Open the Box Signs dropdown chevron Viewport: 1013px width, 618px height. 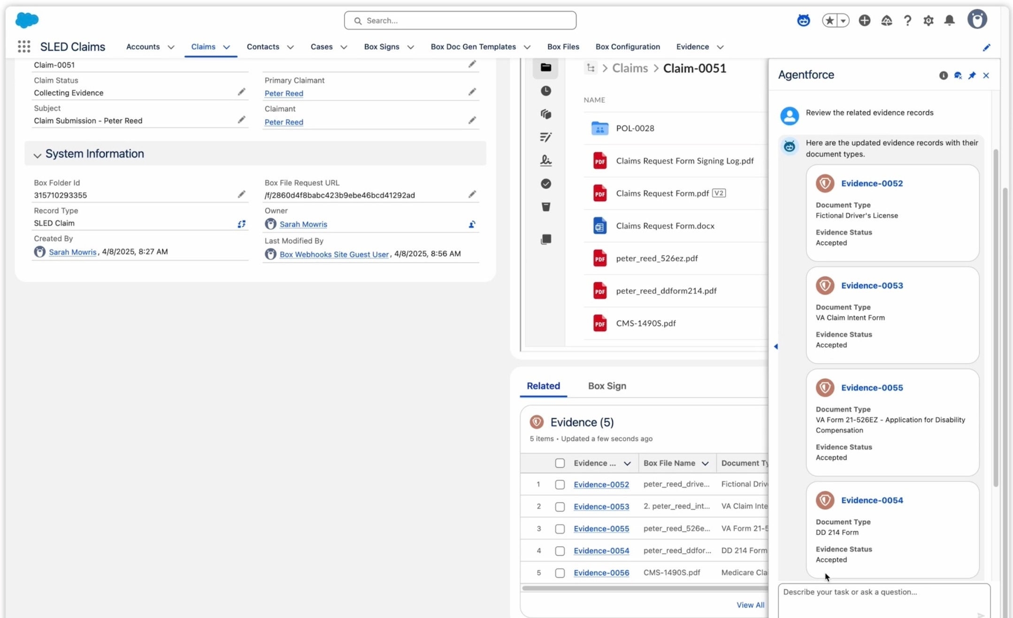click(x=410, y=47)
